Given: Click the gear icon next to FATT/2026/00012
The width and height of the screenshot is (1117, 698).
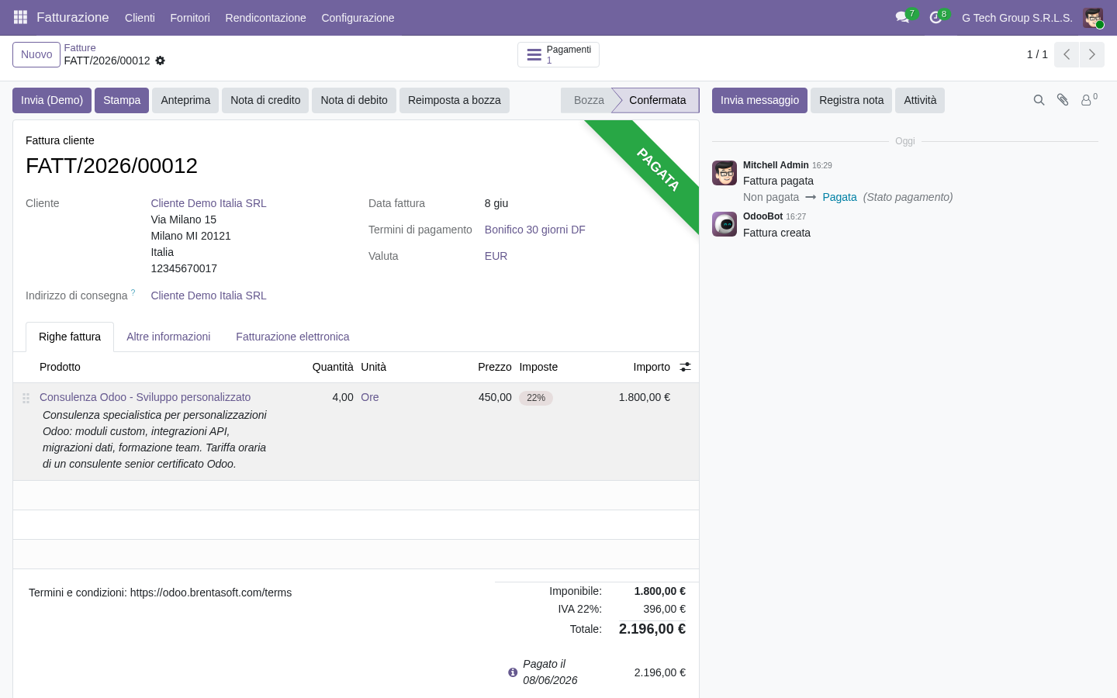Looking at the screenshot, I should [160, 60].
